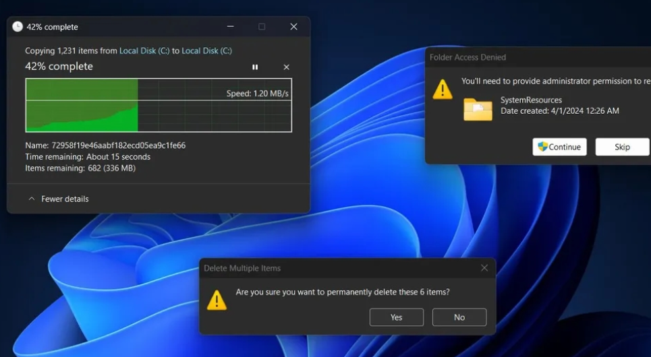
Task: Click the clock icon in the copy dialog title
Action: coord(18,27)
